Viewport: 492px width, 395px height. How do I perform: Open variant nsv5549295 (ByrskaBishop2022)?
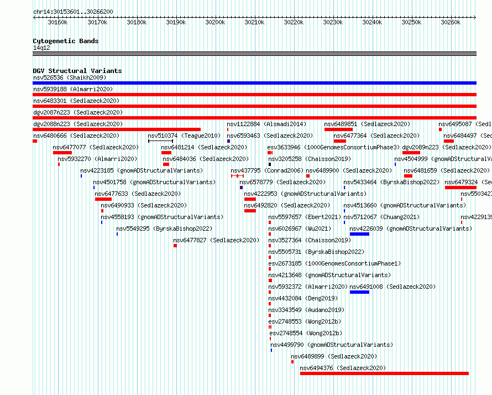[x=164, y=228]
